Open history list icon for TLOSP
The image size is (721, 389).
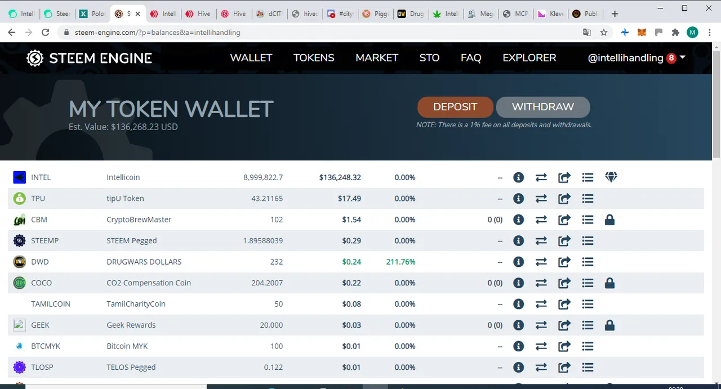[x=588, y=367]
